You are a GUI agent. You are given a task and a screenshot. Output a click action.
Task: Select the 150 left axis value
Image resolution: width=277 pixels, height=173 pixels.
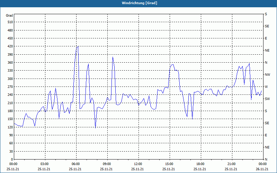(10, 119)
